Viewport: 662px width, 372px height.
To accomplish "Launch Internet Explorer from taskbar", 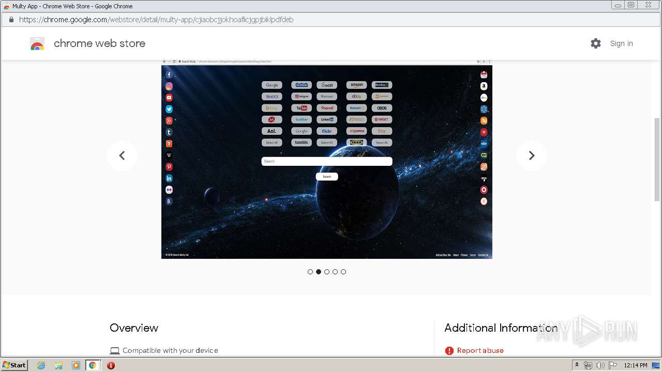I will pos(41,365).
